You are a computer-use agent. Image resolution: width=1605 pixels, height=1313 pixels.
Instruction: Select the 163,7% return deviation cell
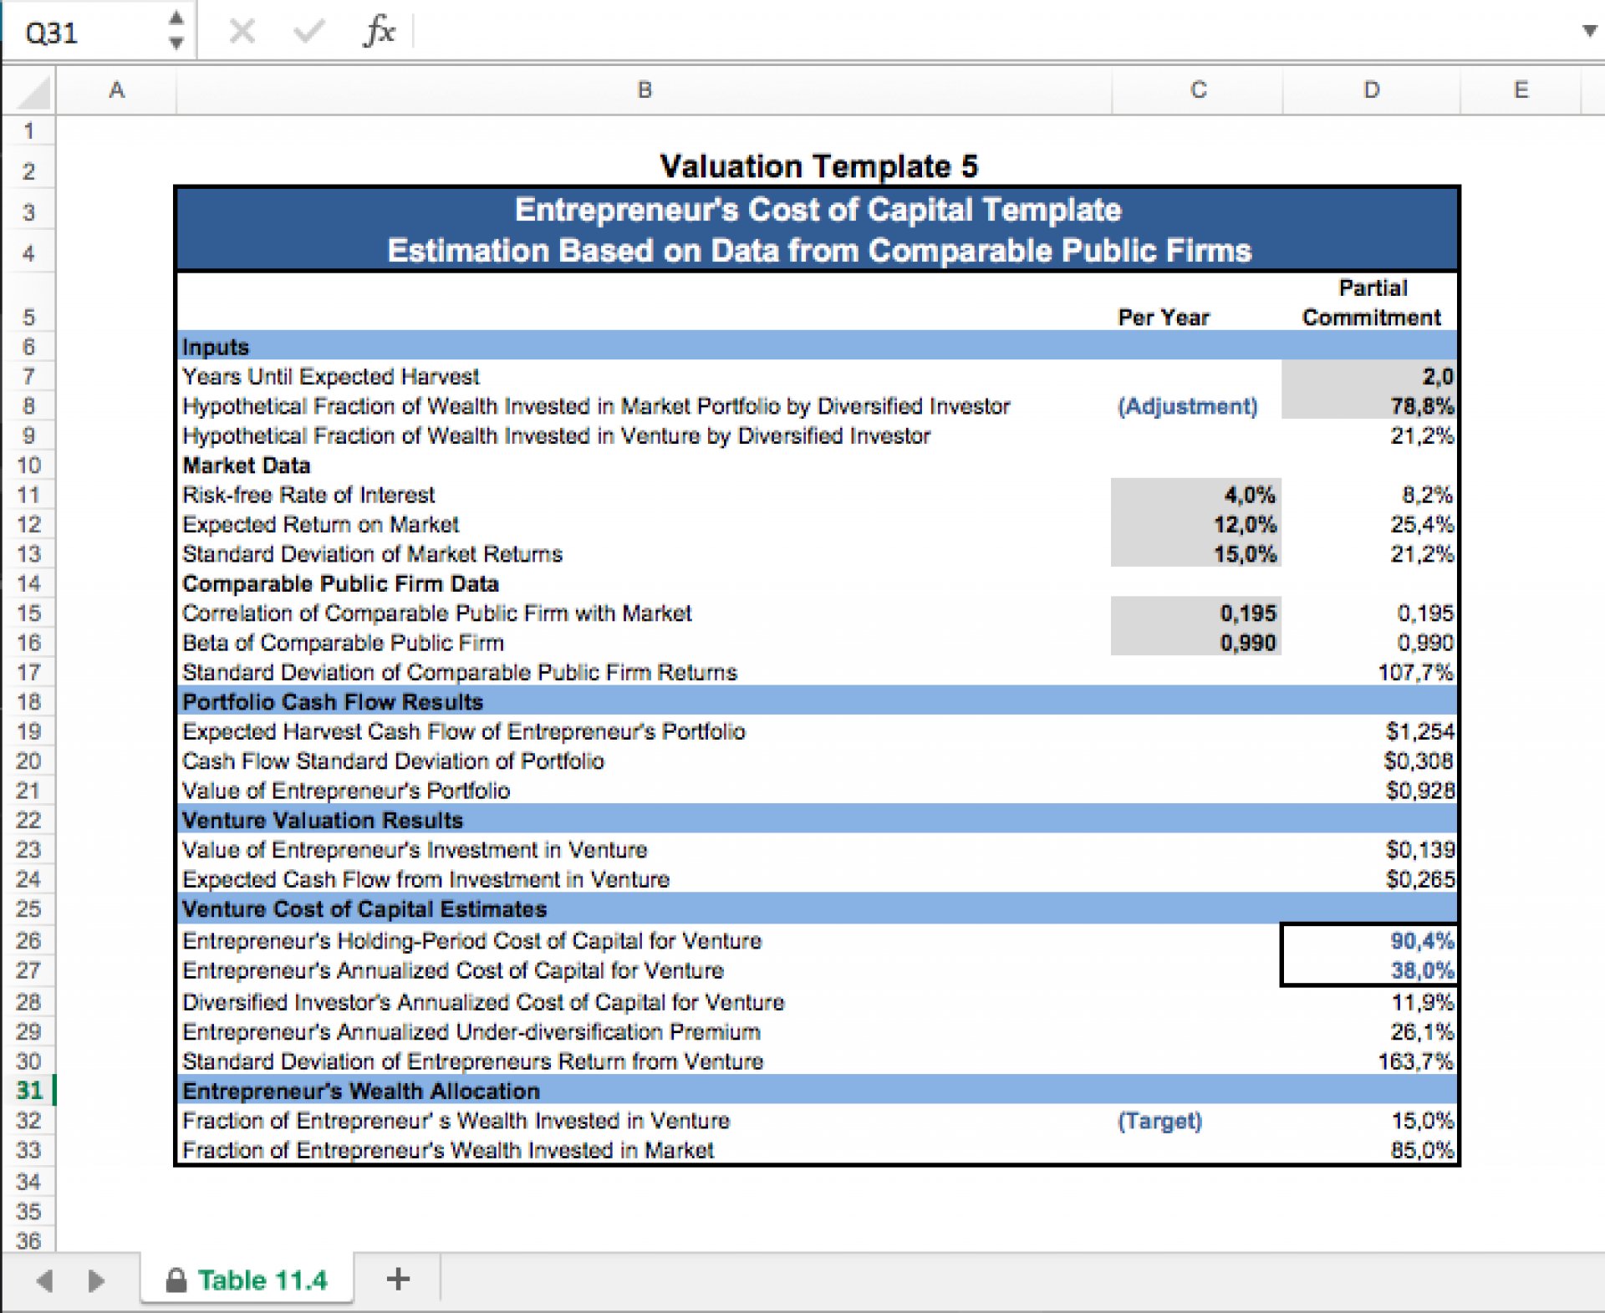[x=1370, y=1061]
